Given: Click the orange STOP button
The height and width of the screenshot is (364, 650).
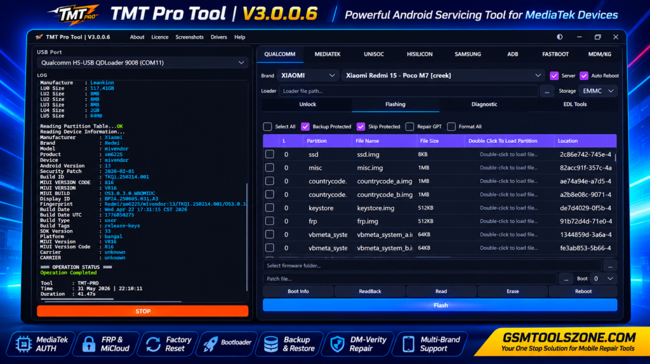Looking at the screenshot, I should click(x=143, y=311).
